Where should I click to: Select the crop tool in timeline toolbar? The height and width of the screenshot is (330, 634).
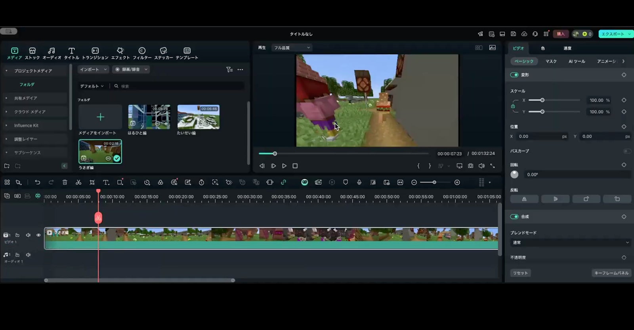(x=92, y=182)
